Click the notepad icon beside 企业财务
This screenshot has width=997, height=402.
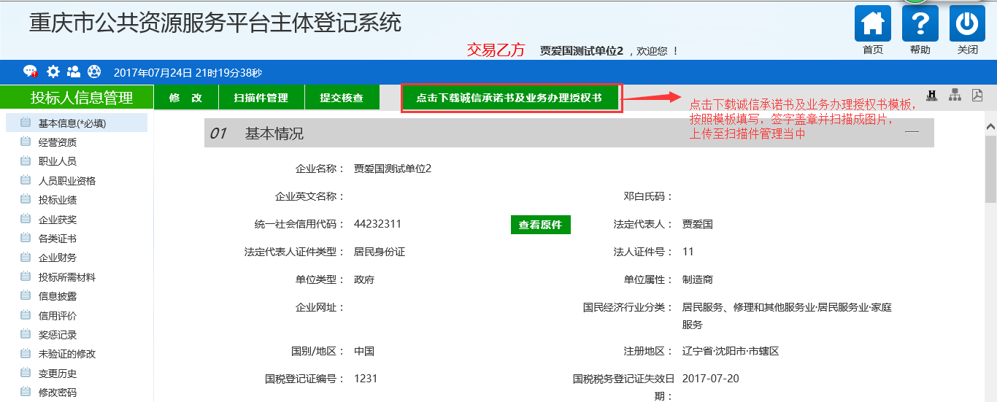tap(26, 257)
